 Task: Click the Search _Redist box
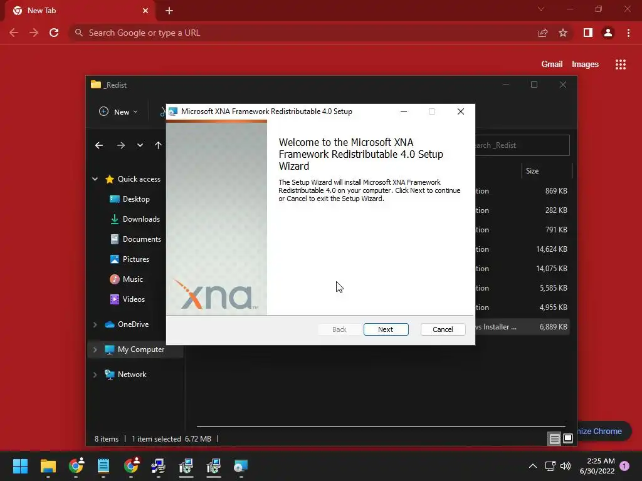point(522,145)
